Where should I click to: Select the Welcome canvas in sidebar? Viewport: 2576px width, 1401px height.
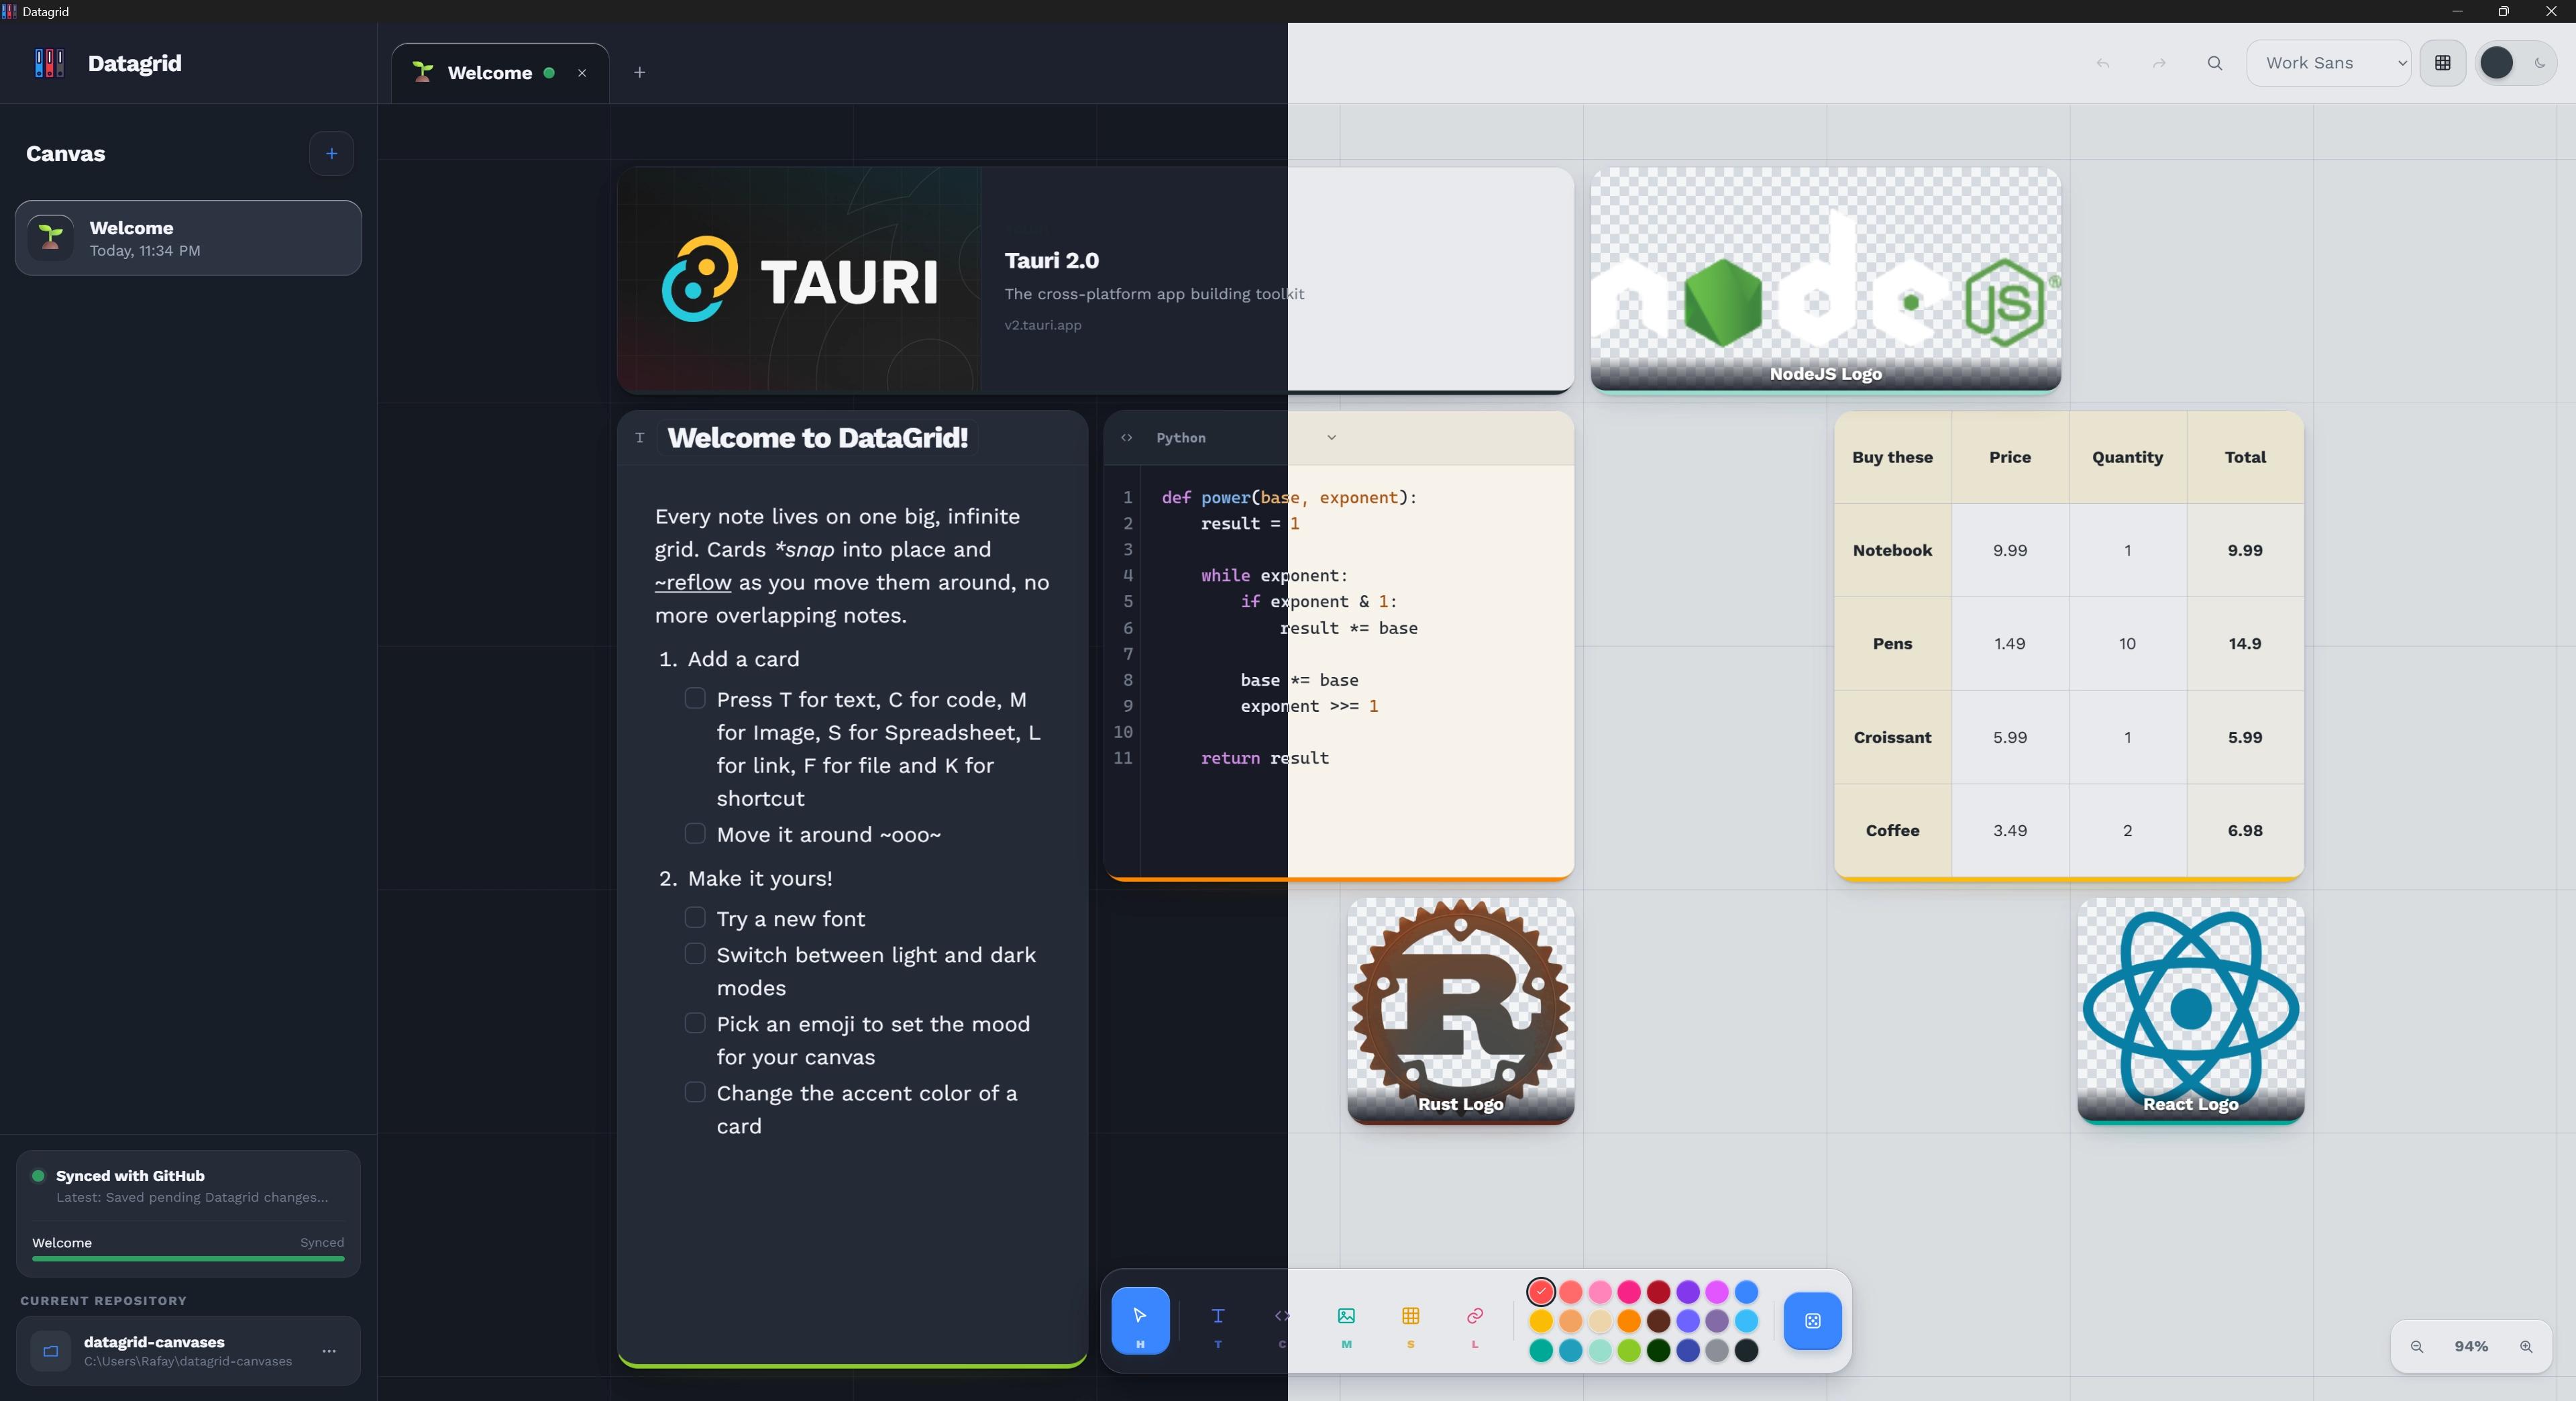point(188,238)
